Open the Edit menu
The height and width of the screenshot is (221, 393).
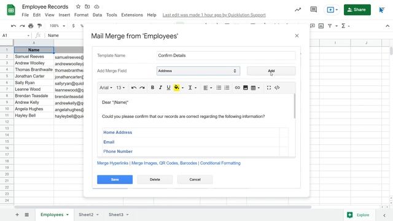pos(37,15)
